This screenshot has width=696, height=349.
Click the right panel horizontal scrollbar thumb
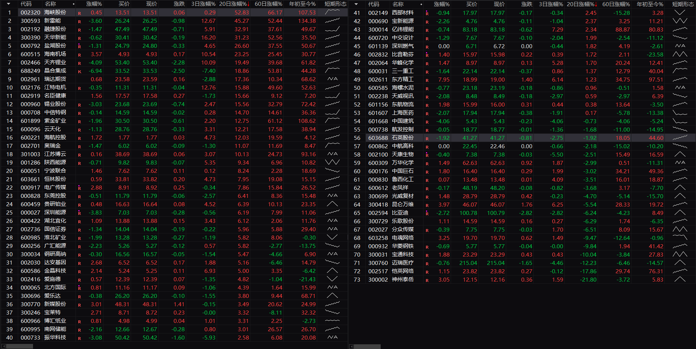click(x=367, y=346)
